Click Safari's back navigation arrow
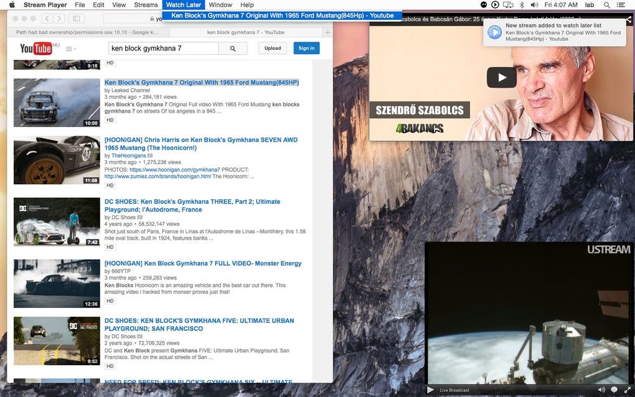Screen dimensions: 635x397 pyautogui.click(x=46, y=18)
